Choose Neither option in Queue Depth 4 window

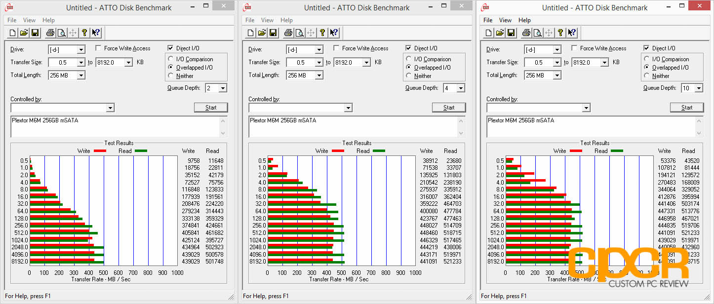click(409, 76)
